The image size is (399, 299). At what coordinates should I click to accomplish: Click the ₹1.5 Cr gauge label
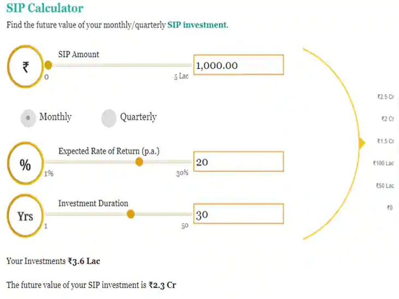tap(385, 141)
